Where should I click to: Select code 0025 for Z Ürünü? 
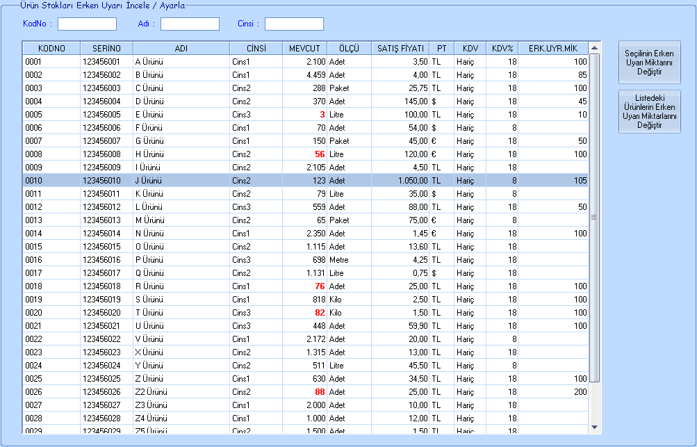pos(34,379)
